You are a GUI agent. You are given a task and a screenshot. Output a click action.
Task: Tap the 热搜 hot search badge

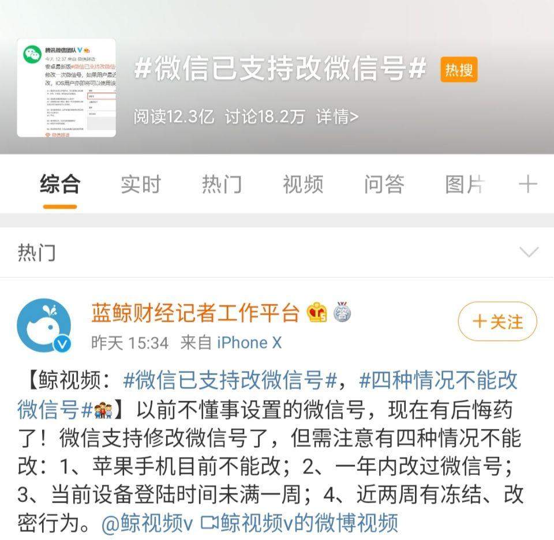pyautogui.click(x=459, y=70)
